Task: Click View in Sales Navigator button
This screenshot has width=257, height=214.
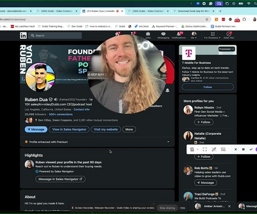Action: pos(69,129)
